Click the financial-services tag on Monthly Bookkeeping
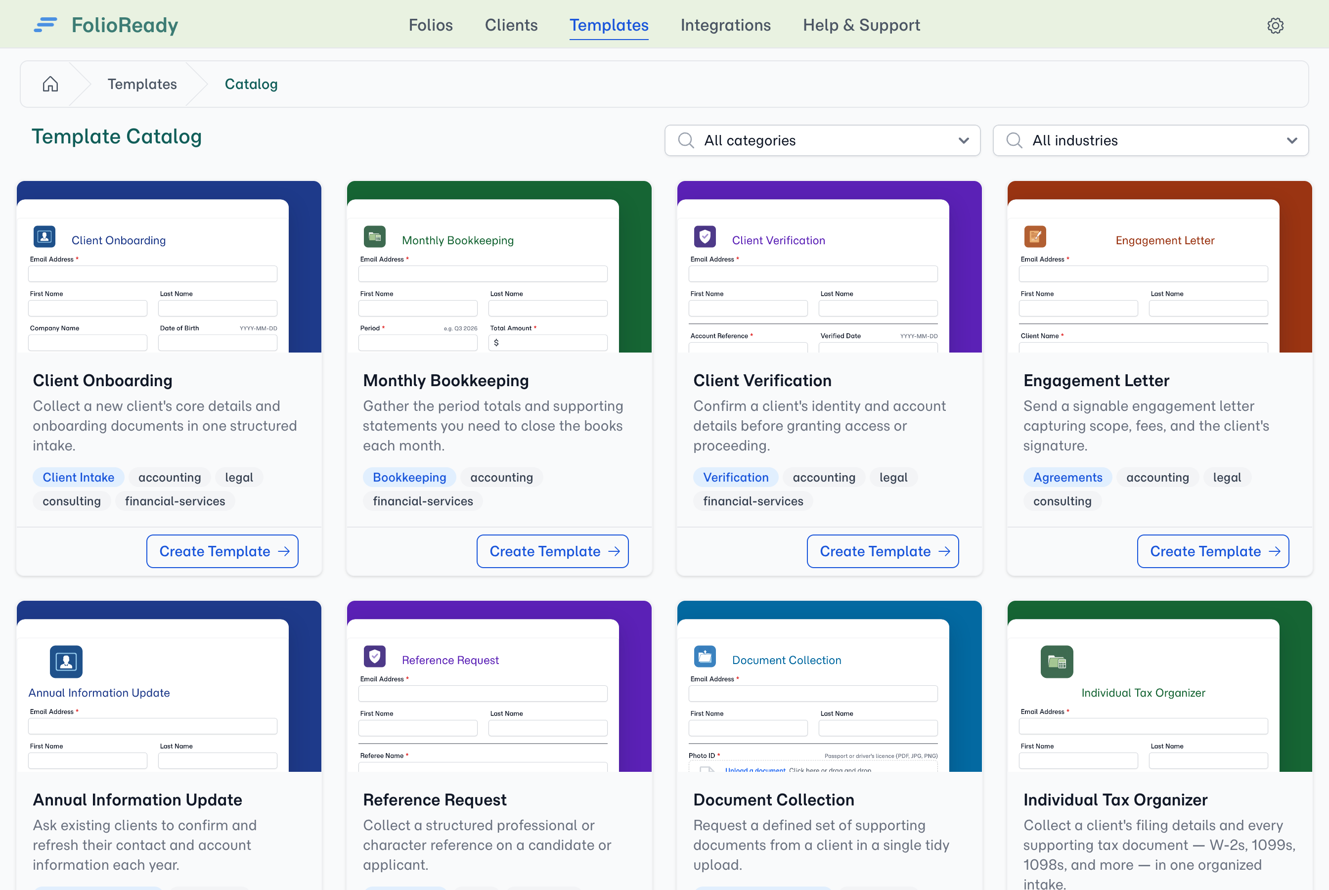Screen dimensions: 1329x890 (x=423, y=501)
